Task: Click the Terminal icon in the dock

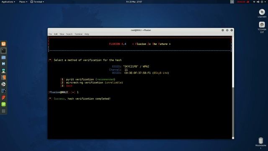Action: coord(3,51)
